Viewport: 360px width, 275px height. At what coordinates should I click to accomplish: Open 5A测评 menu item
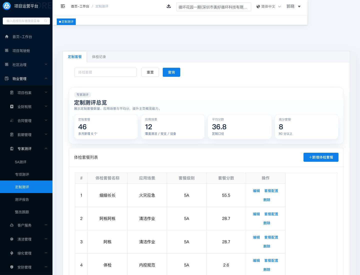(x=21, y=162)
